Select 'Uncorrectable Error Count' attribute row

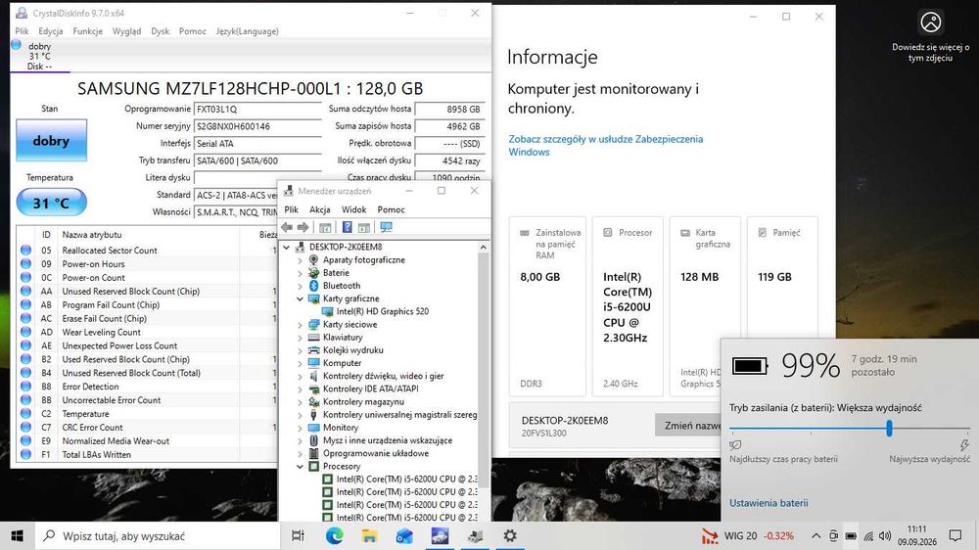pos(147,399)
